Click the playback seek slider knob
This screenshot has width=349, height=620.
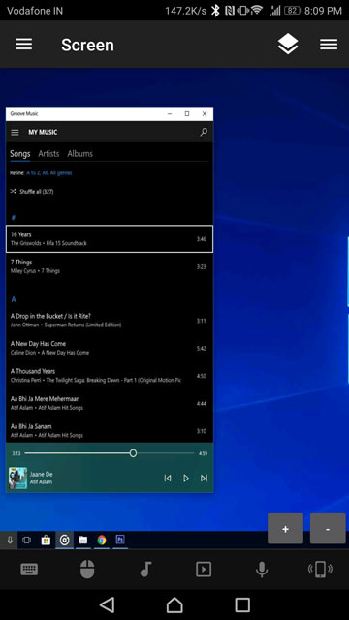pyautogui.click(x=134, y=453)
